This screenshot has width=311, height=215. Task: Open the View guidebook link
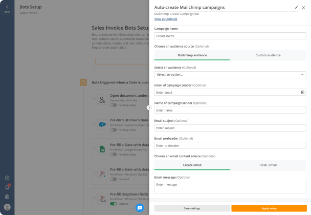click(166, 19)
